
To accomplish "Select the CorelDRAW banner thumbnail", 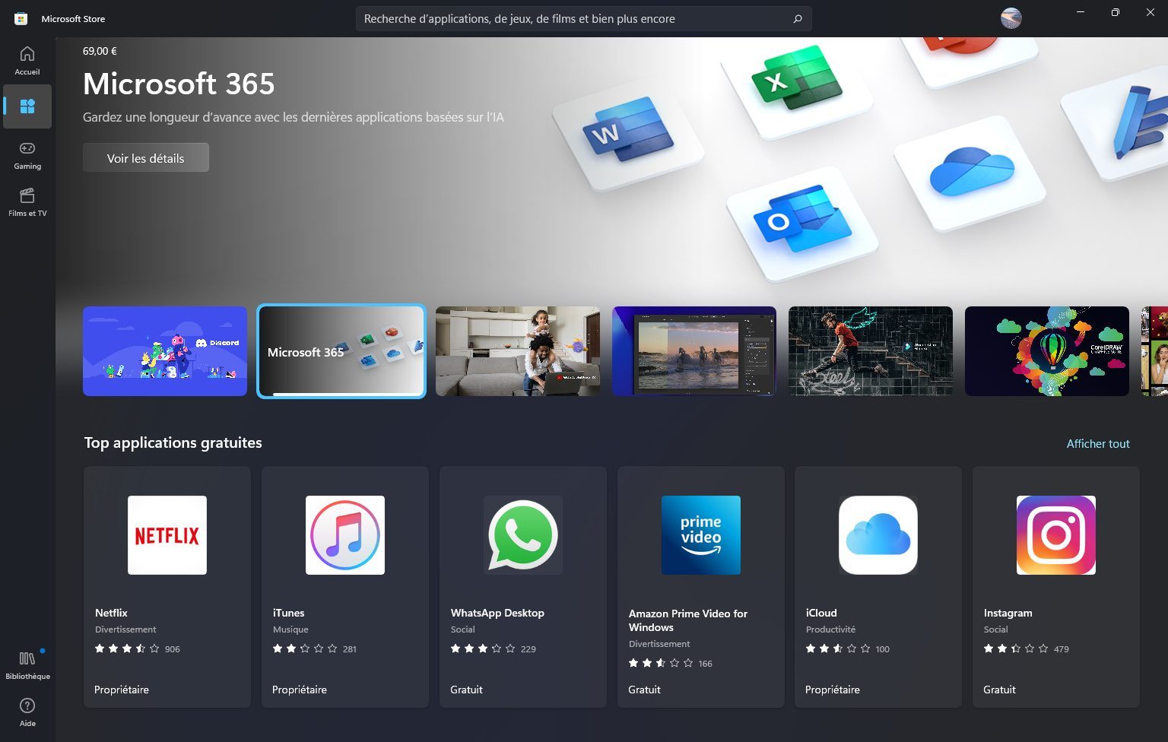I will click(x=1047, y=351).
